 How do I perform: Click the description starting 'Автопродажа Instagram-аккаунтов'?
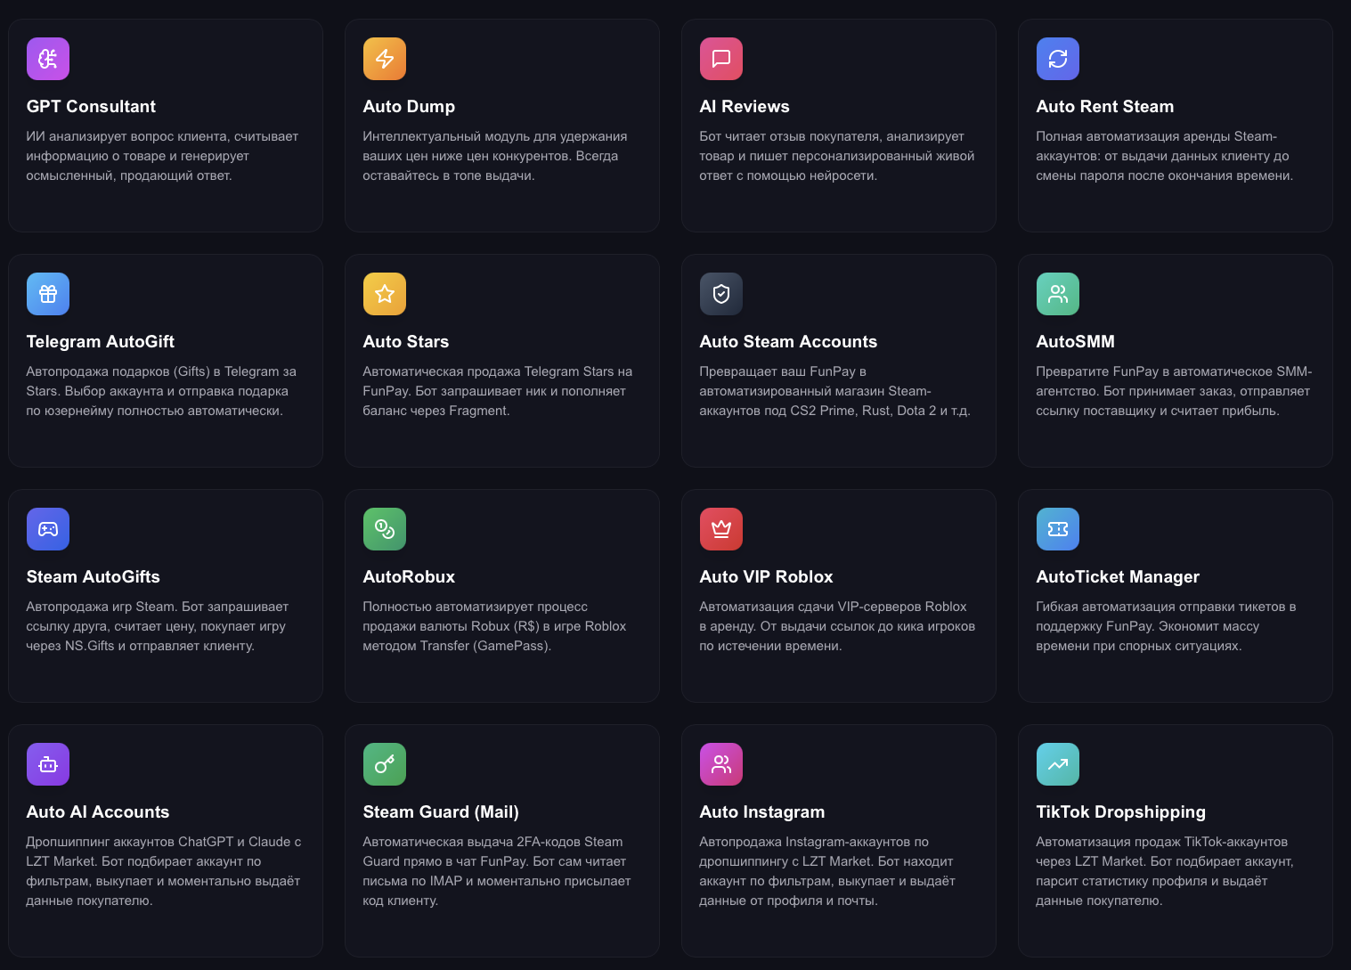[827, 871]
